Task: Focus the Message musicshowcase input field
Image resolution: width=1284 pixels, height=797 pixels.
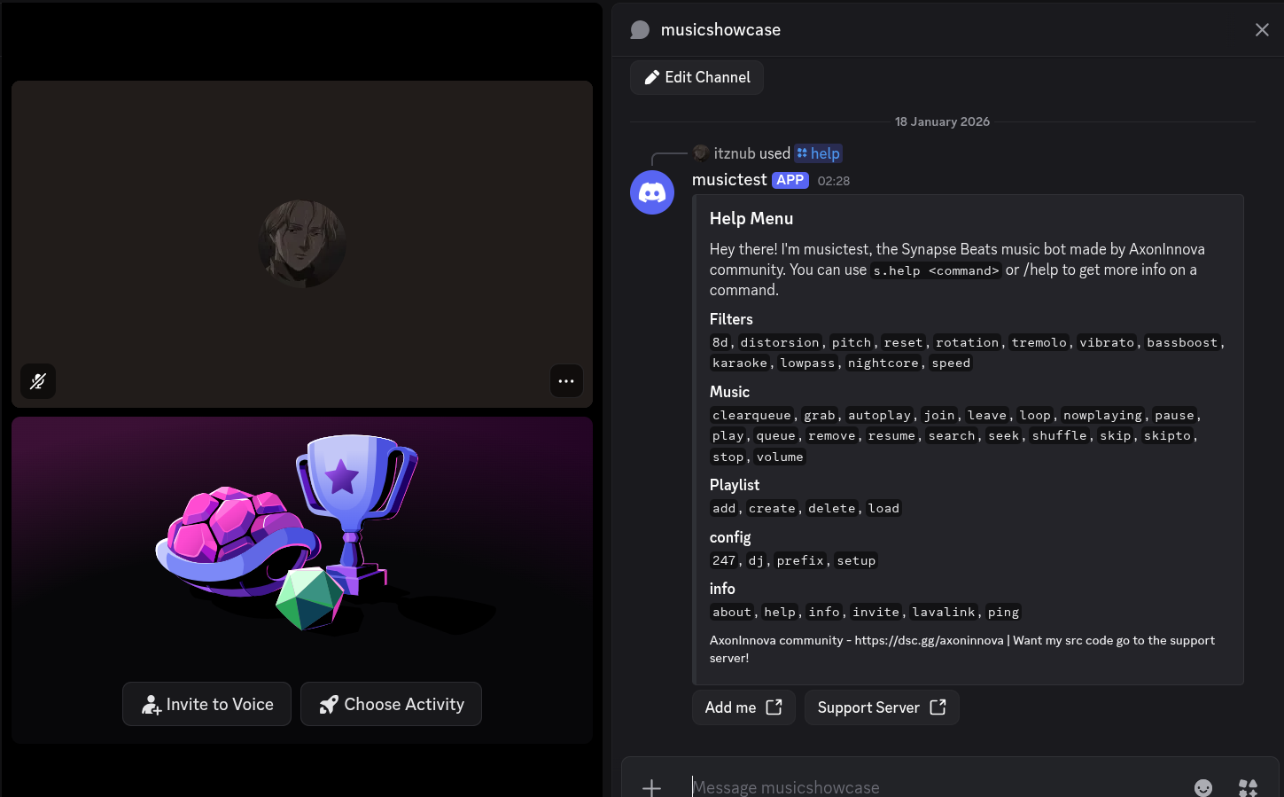Action: [x=930, y=786]
